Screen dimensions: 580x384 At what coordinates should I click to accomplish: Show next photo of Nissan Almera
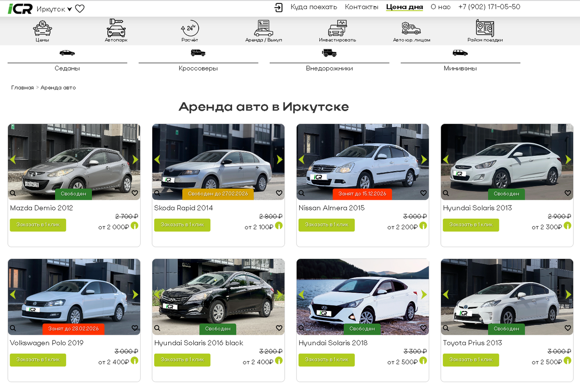coord(424,160)
